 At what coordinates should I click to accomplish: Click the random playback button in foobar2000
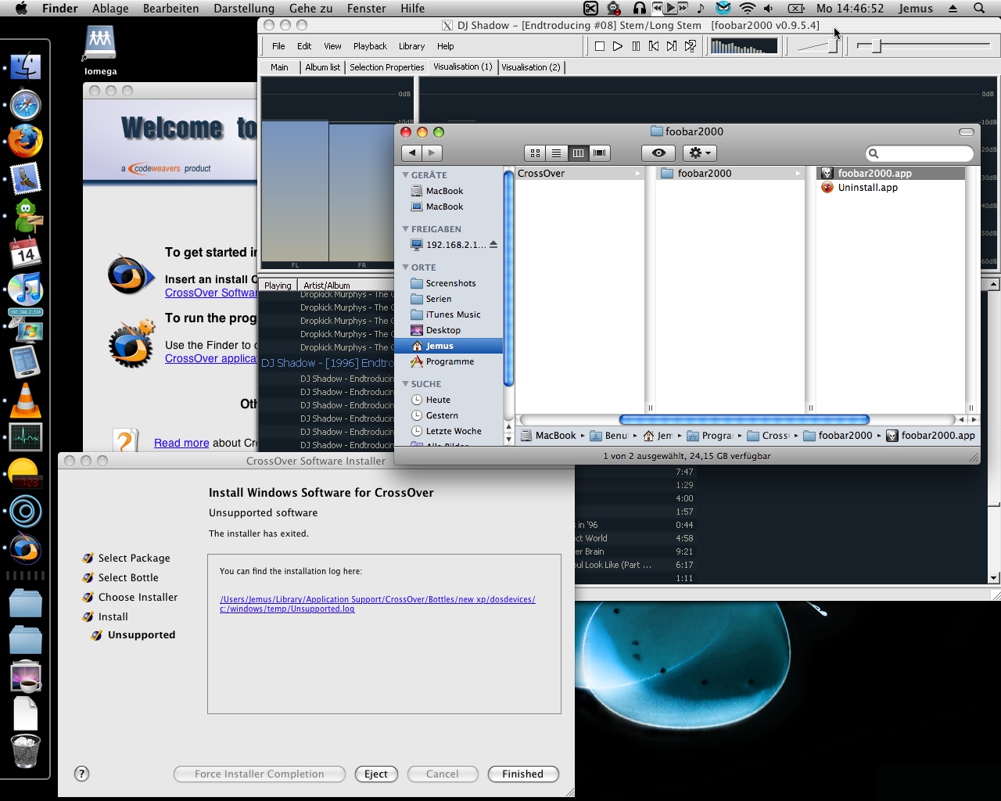pyautogui.click(x=691, y=46)
